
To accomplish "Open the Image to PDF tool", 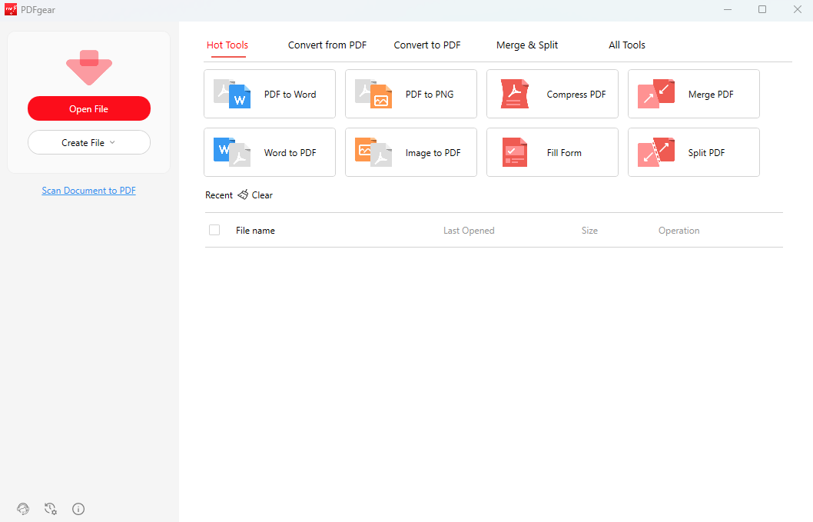I will [x=410, y=152].
